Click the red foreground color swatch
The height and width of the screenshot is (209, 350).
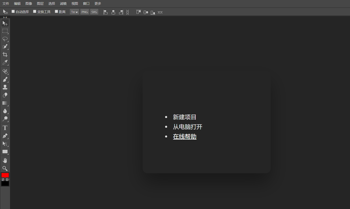click(5, 175)
